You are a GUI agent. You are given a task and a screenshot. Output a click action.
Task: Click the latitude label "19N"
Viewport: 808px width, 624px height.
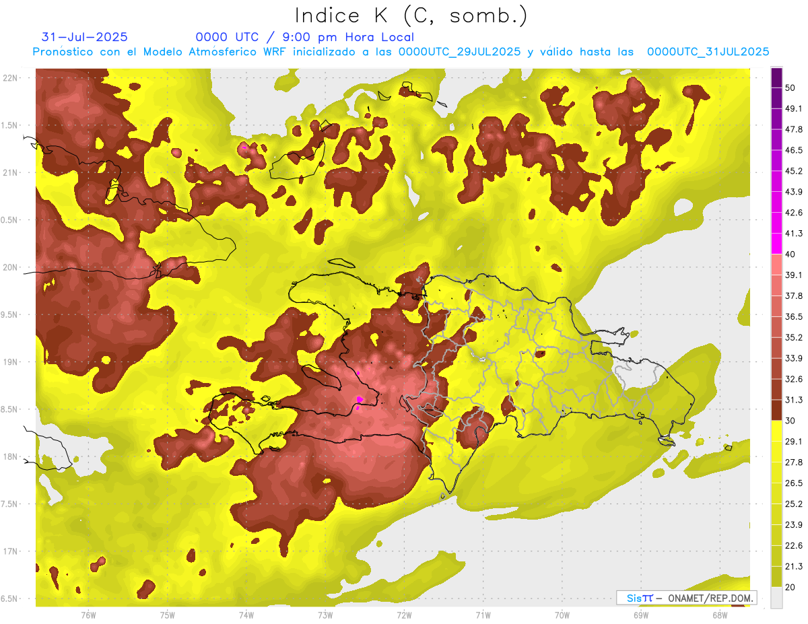11,362
